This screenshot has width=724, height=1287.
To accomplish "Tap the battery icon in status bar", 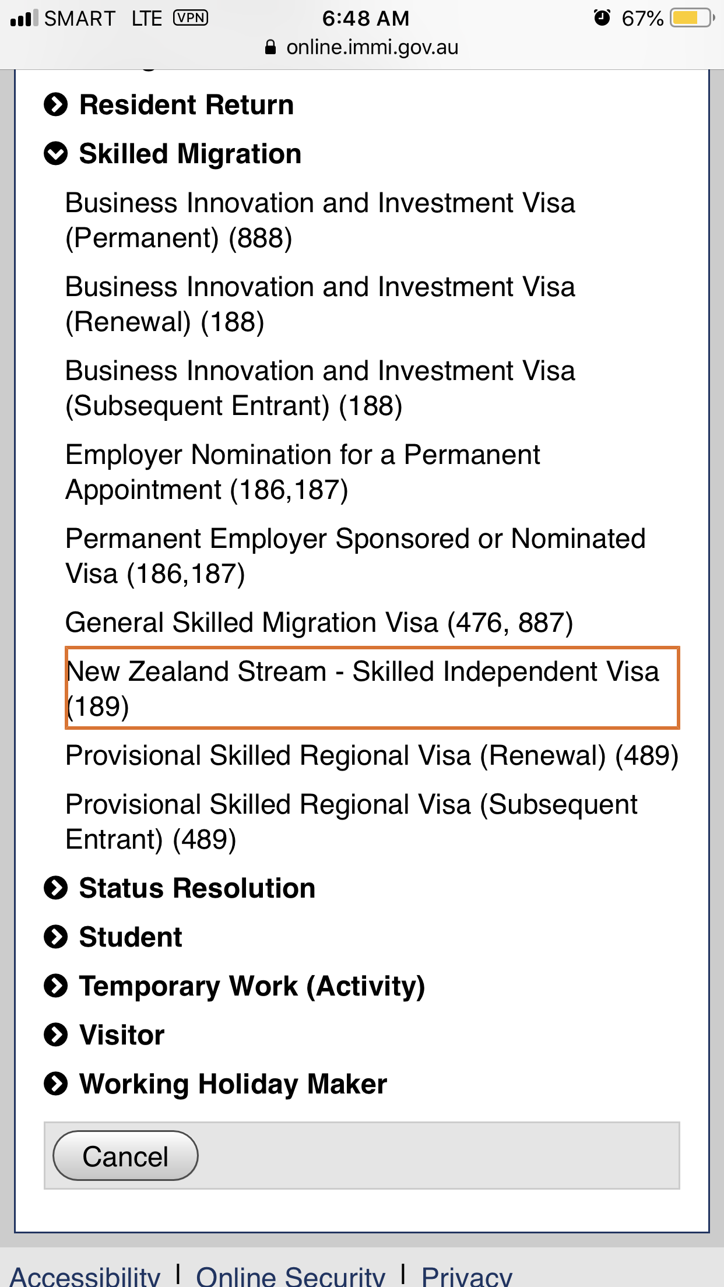I will tap(692, 18).
